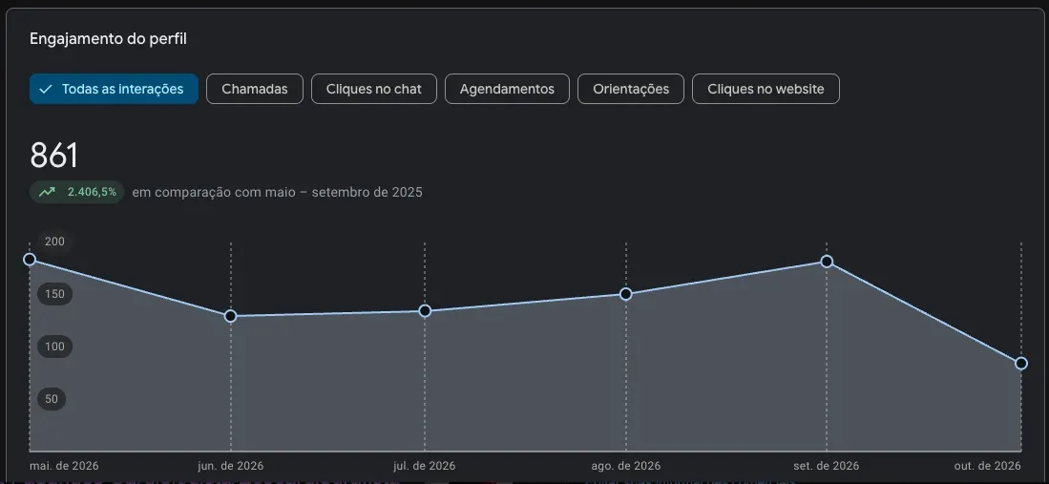This screenshot has width=1049, height=484.
Task: Click the 100 y-axis label
Action: coord(54,347)
